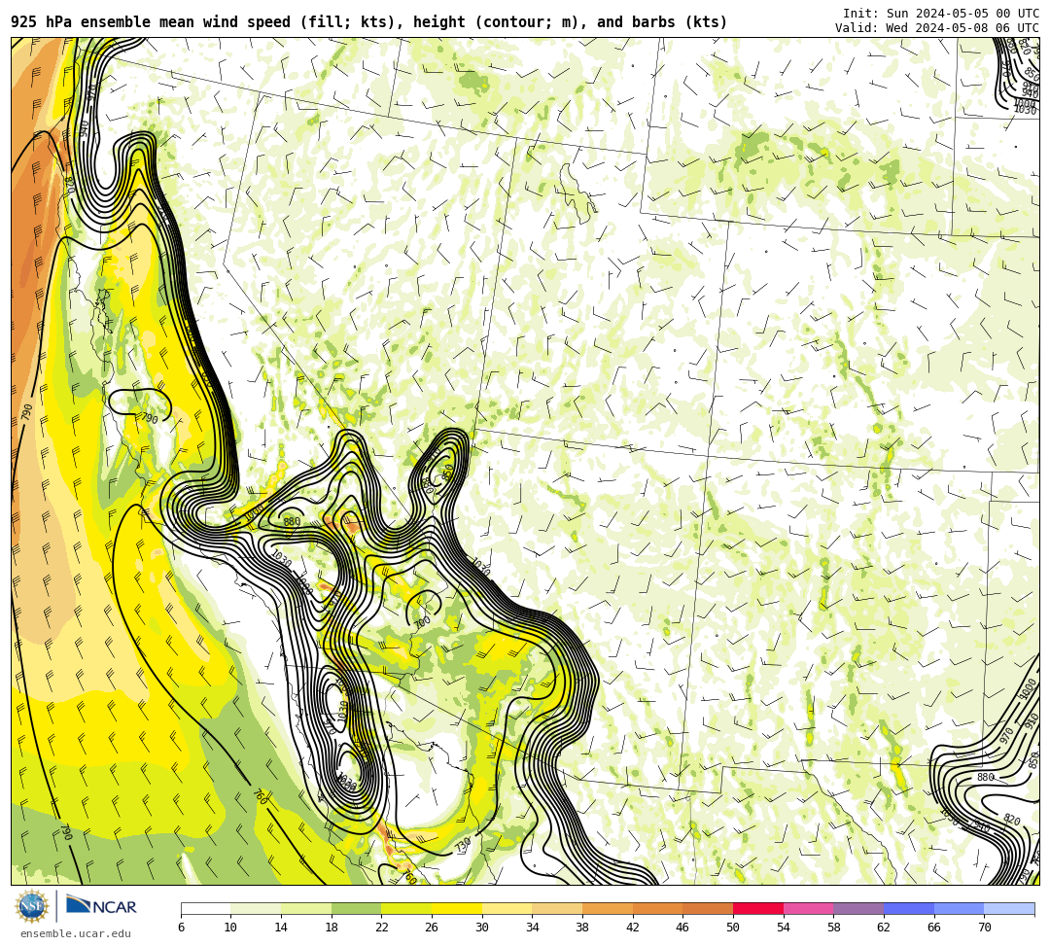Pick the green 18–22 kt color bar segment
This screenshot has height=946, width=1050.
coord(356,908)
